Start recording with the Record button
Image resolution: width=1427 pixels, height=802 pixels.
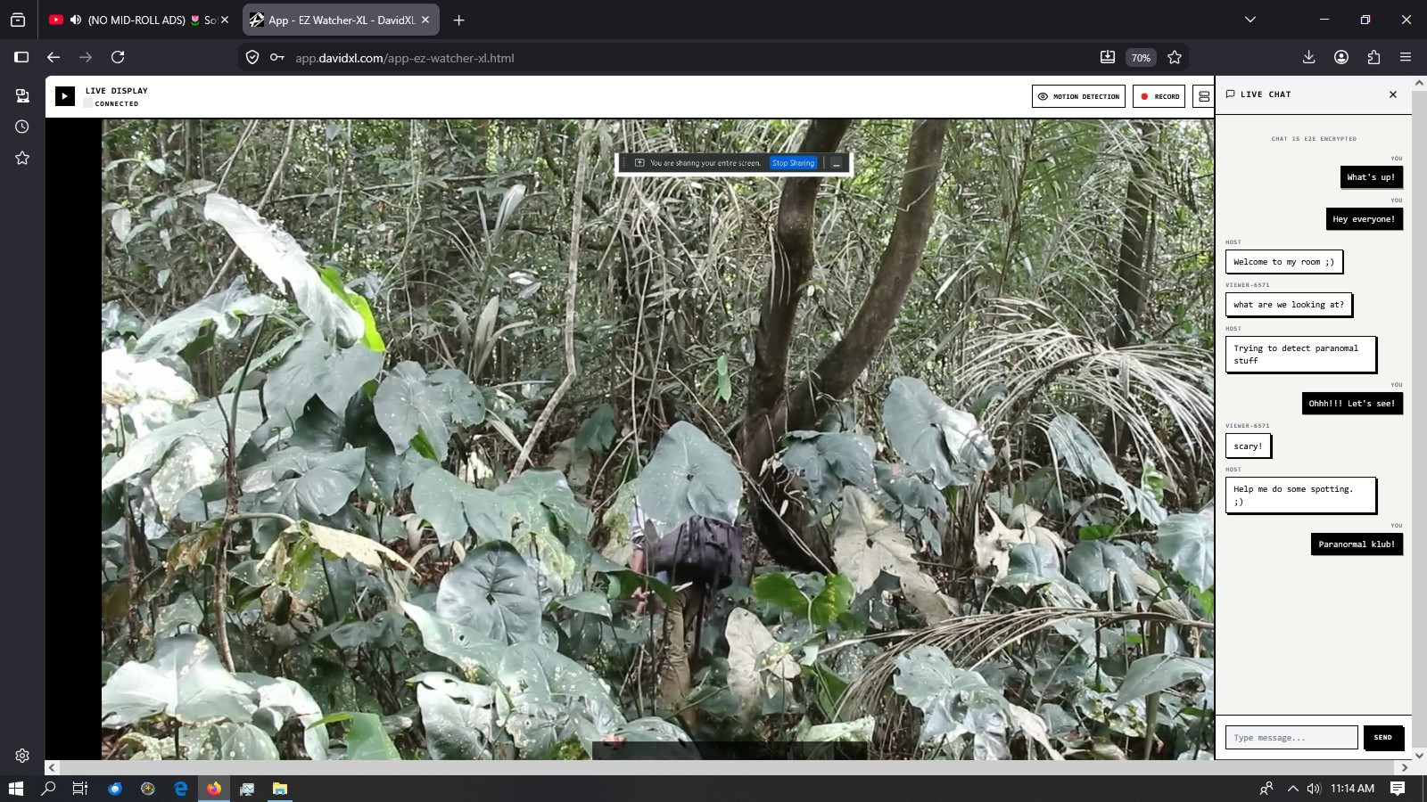[x=1159, y=96]
